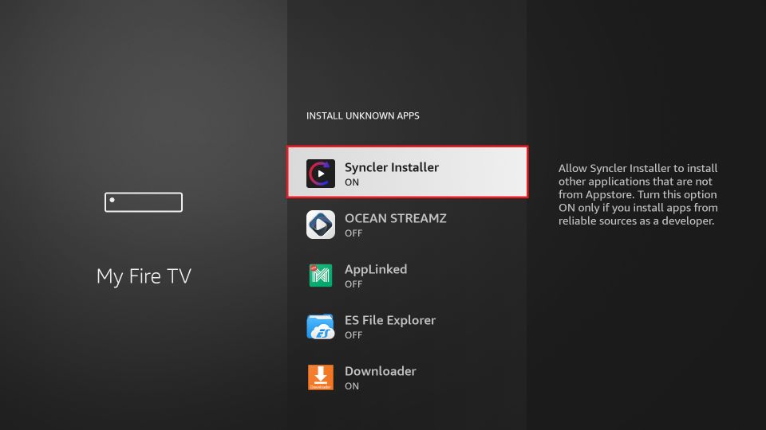Viewport: 766px width, 430px height.
Task: Select the Downloader name label
Action: click(x=381, y=371)
